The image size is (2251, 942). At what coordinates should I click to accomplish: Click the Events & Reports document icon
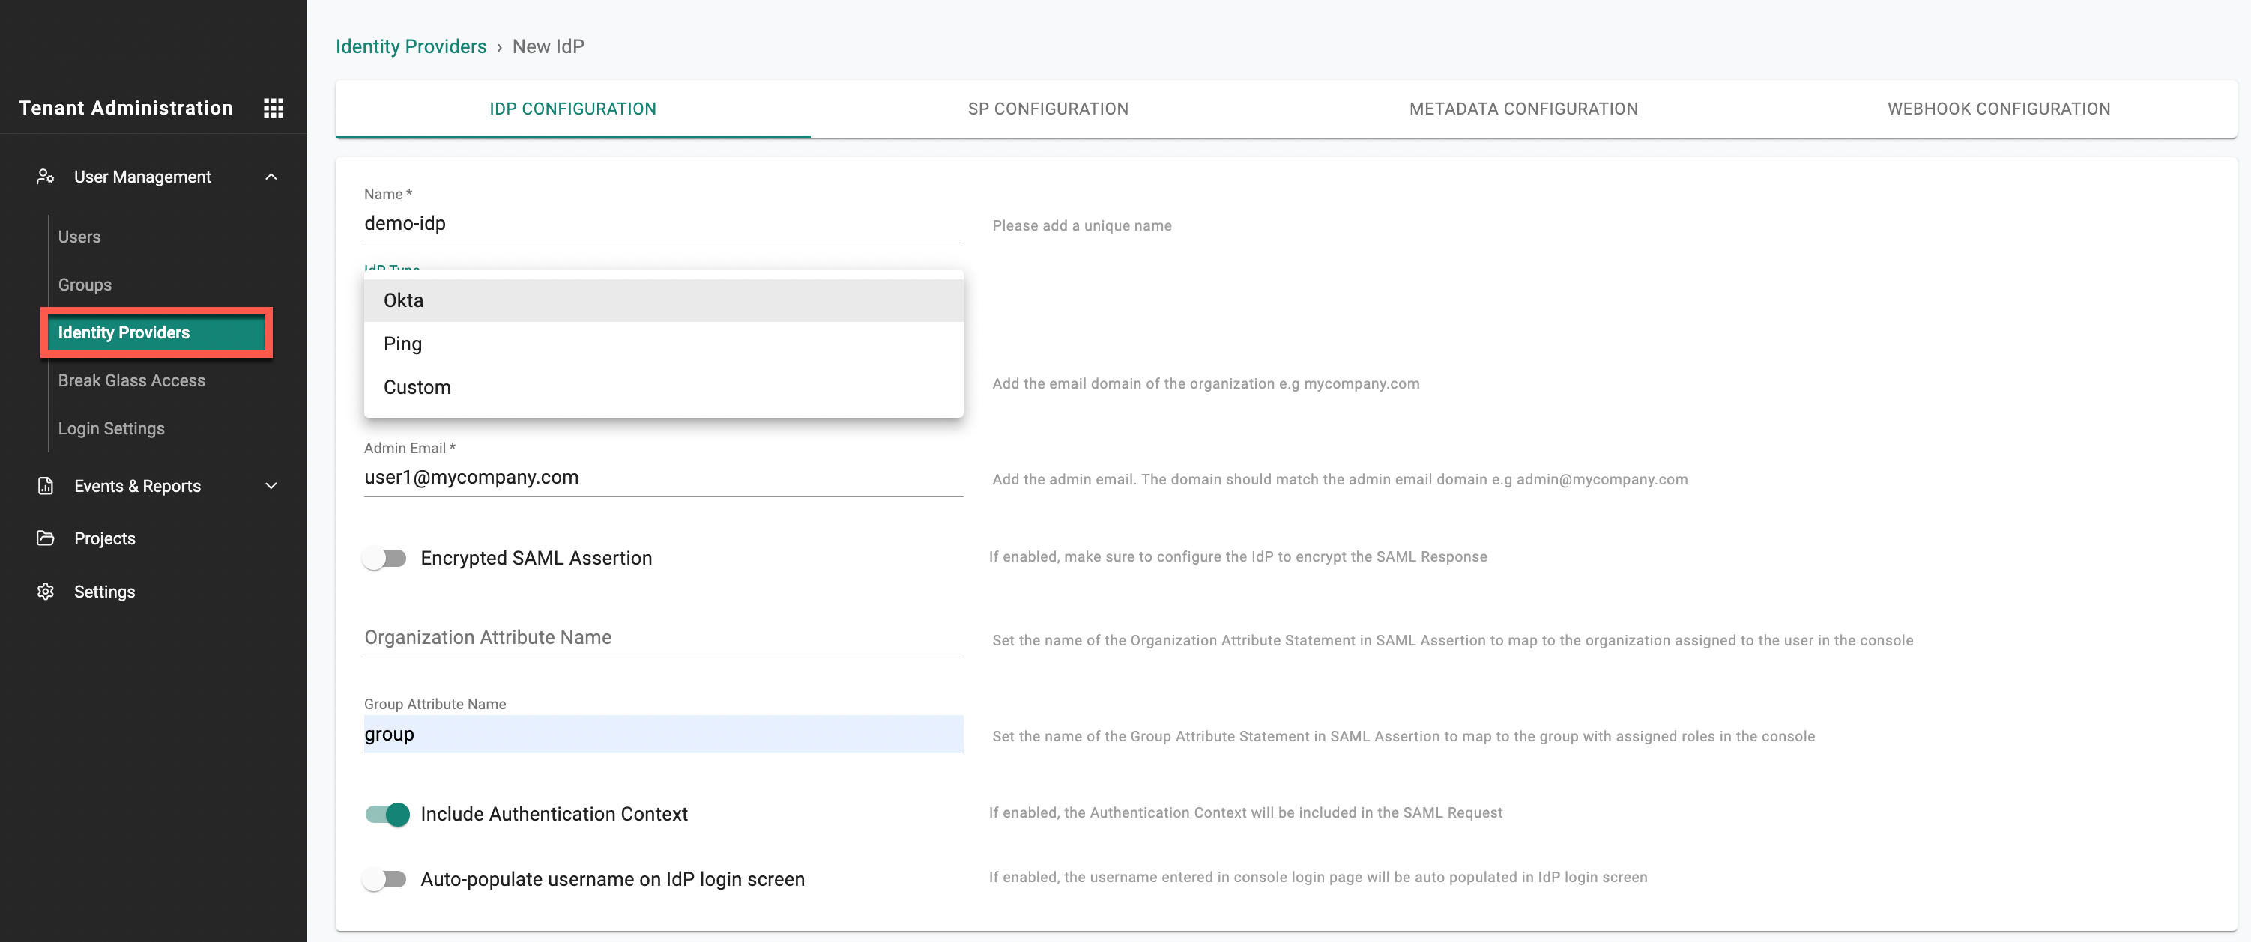[x=46, y=486]
